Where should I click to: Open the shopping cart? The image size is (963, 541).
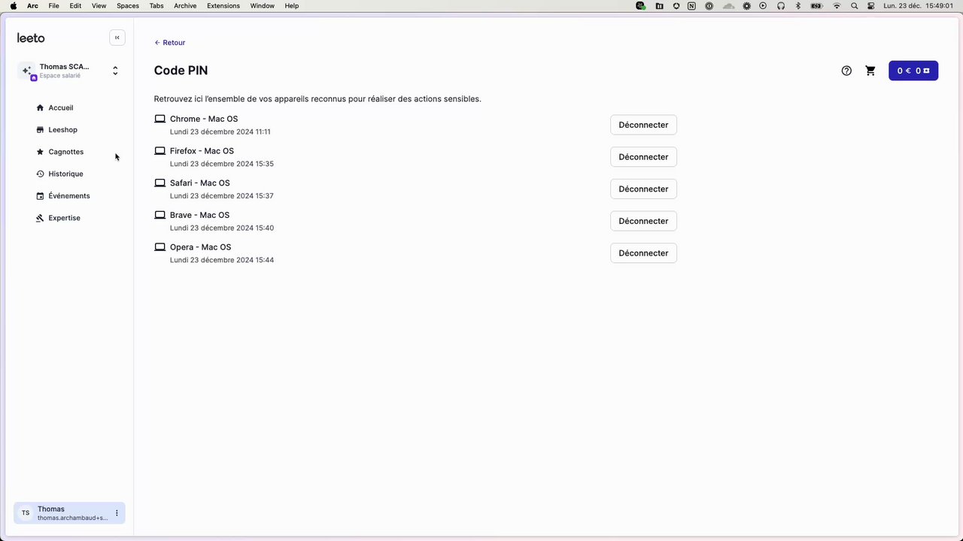click(x=870, y=71)
